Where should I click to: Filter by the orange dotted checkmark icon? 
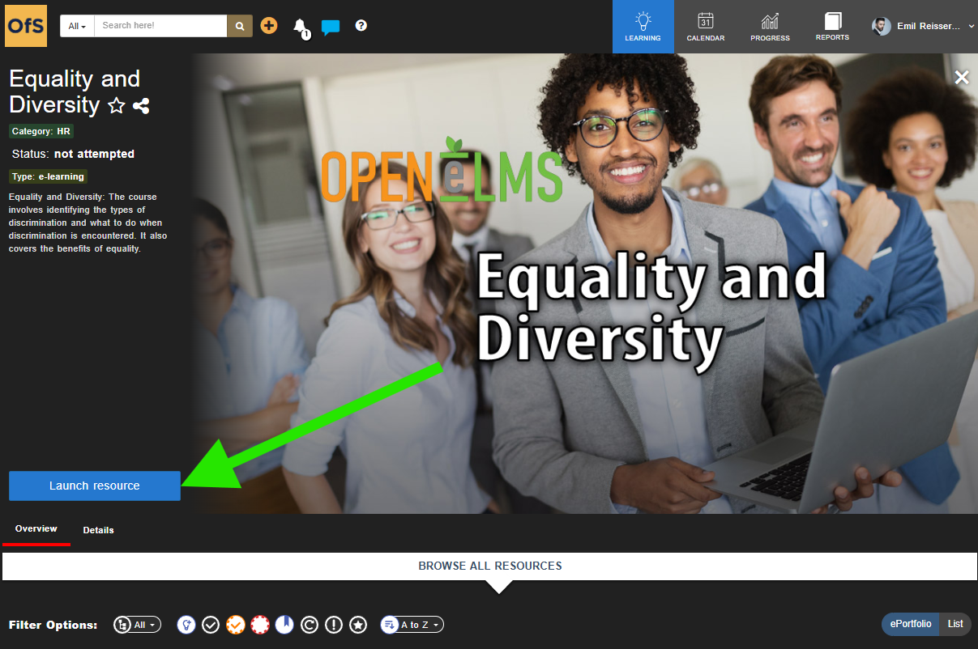(x=236, y=625)
